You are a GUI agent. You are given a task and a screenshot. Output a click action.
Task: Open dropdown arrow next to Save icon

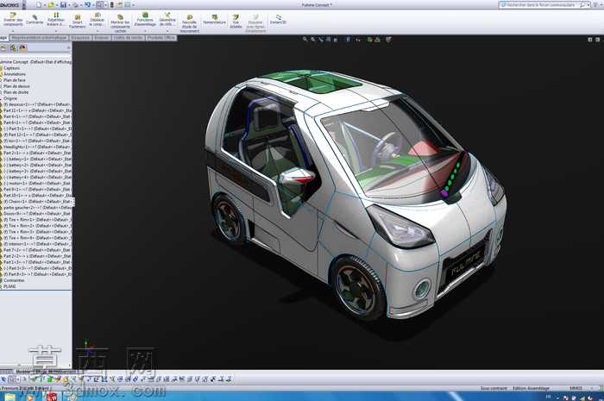pyautogui.click(x=68, y=5)
